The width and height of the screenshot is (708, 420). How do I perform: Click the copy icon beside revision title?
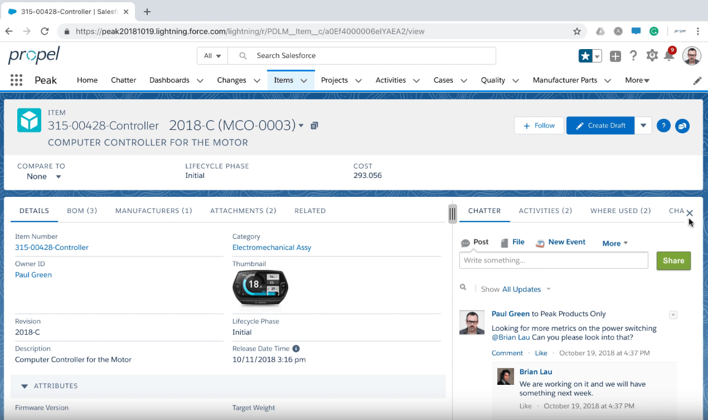314,125
